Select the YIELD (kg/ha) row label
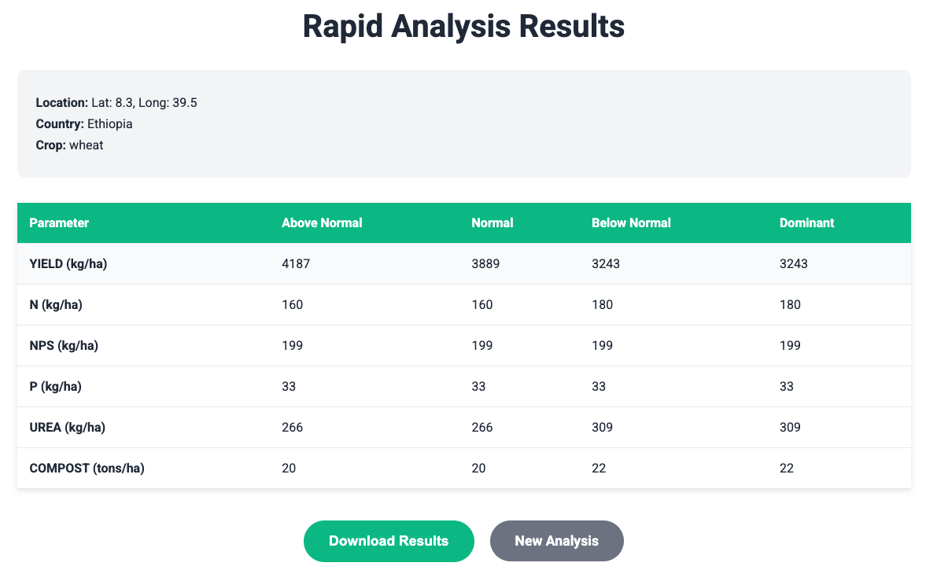Image resolution: width=926 pixels, height=570 pixels. click(68, 264)
